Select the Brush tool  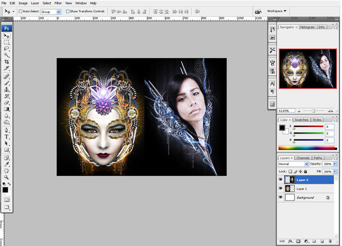click(x=7, y=83)
